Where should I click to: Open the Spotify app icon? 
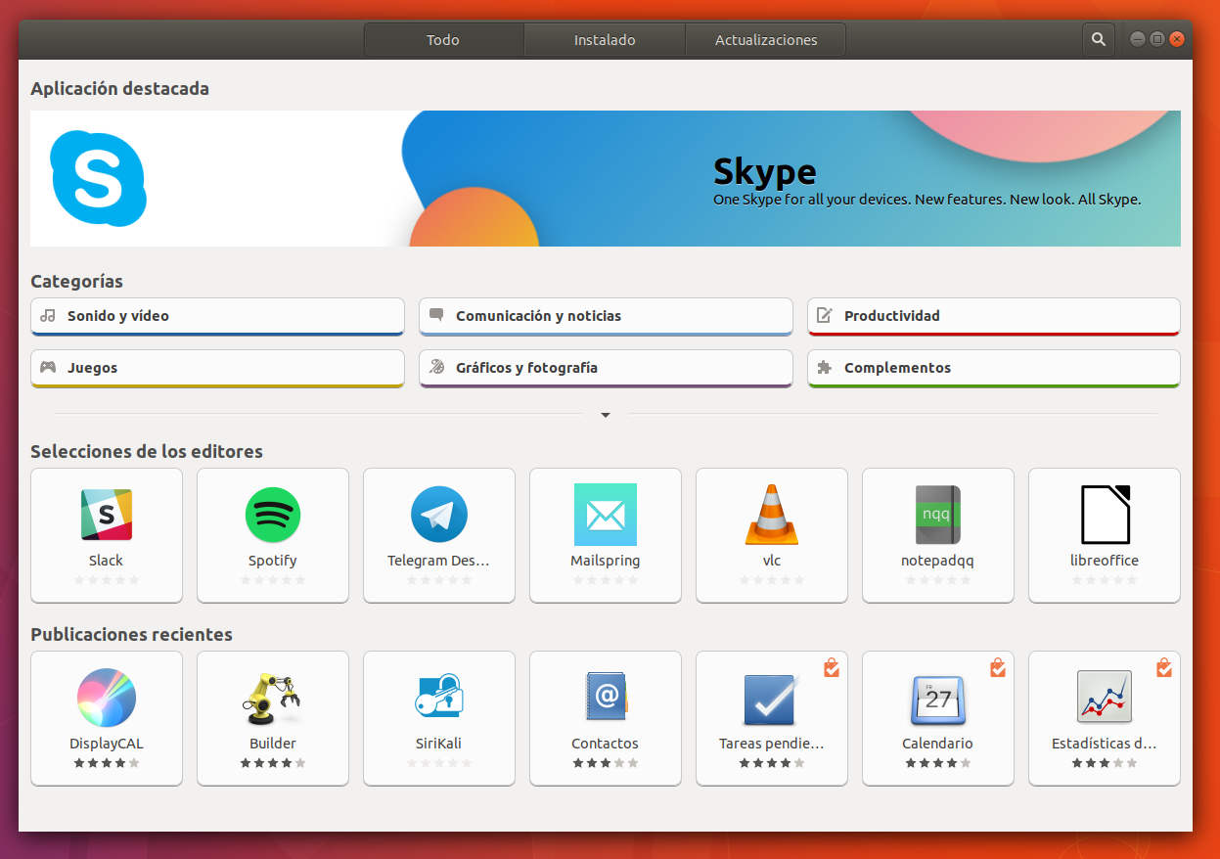point(273,515)
